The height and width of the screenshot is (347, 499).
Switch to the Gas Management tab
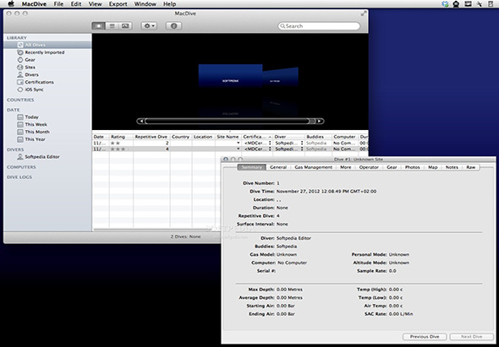[x=314, y=167]
